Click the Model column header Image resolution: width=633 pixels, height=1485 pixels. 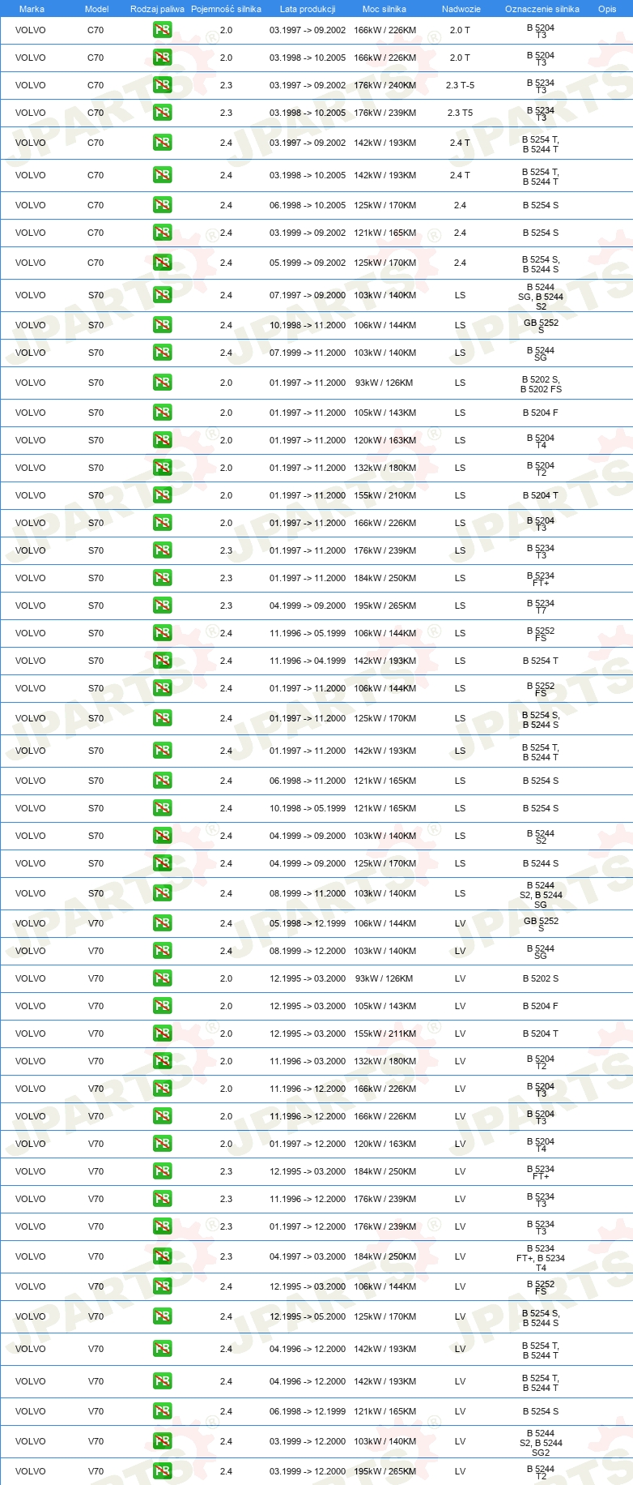point(97,9)
